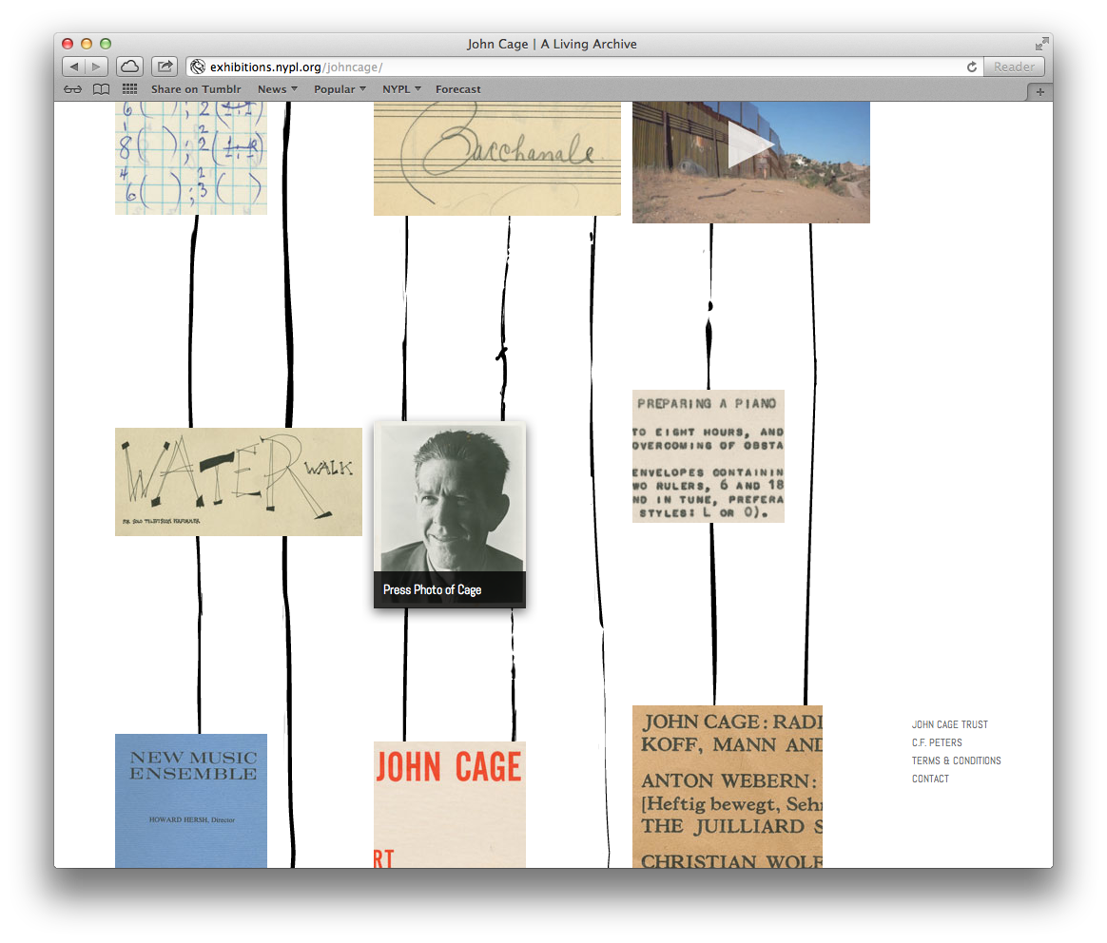Open the Top Sites grid icon
1107x943 pixels.
pyautogui.click(x=130, y=89)
